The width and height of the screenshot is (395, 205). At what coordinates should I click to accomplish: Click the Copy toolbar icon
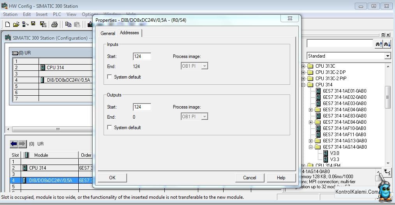[x=68, y=25]
